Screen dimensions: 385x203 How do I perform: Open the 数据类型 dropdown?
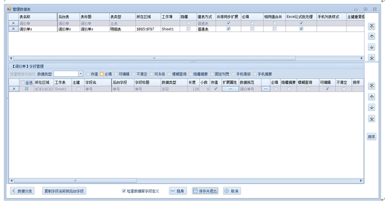(x=81, y=74)
